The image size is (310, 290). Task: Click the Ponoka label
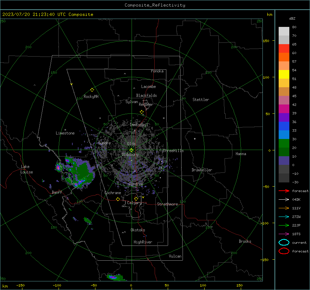tap(157, 71)
